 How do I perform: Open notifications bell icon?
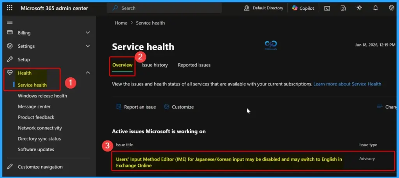375,8
